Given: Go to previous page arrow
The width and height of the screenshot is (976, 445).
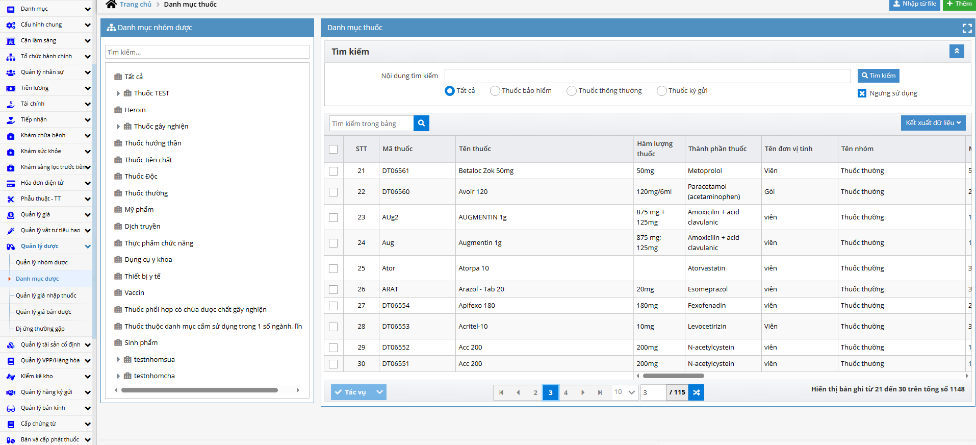Looking at the screenshot, I should point(518,392).
